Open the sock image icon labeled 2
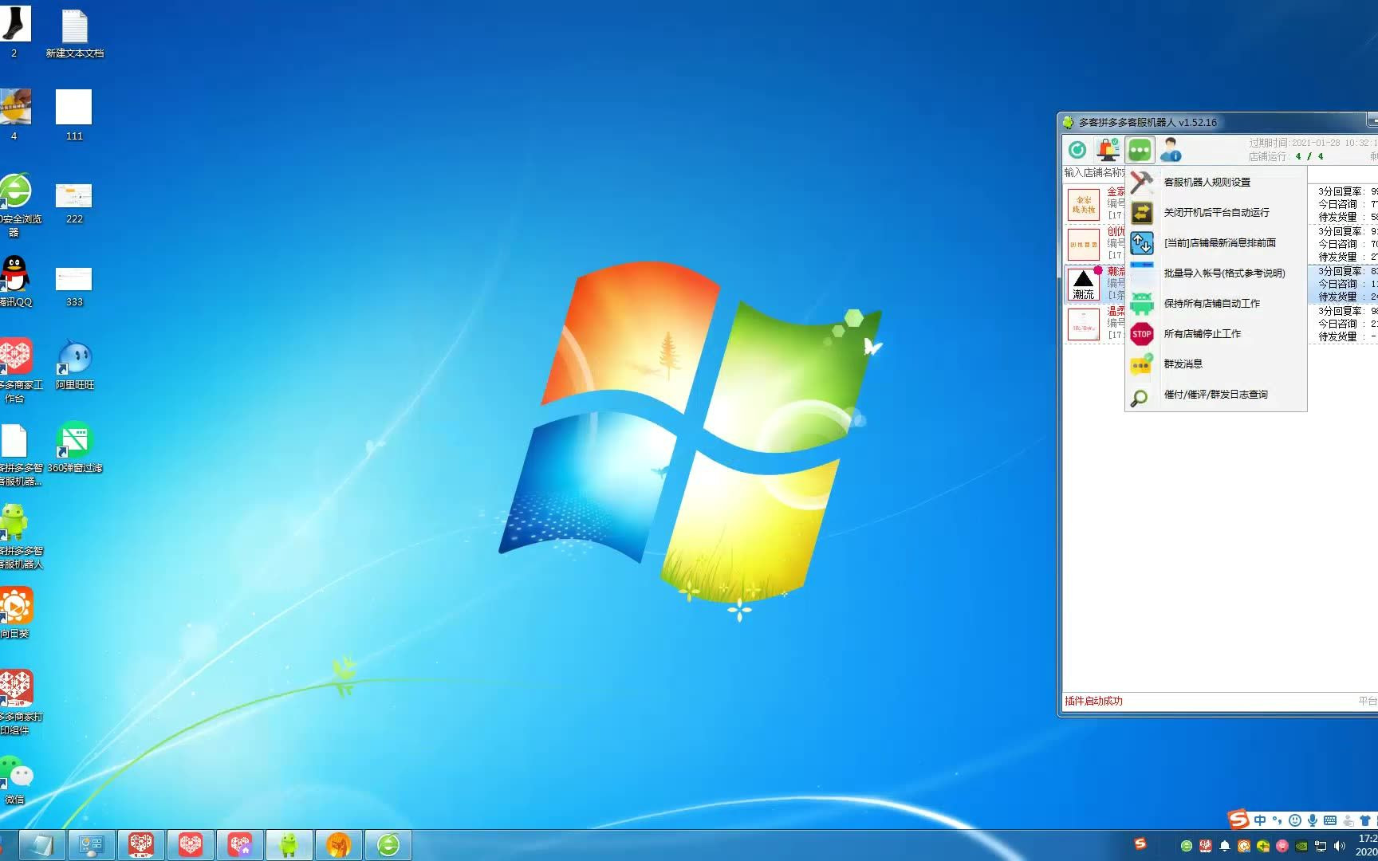The width and height of the screenshot is (1378, 861). click(x=14, y=32)
